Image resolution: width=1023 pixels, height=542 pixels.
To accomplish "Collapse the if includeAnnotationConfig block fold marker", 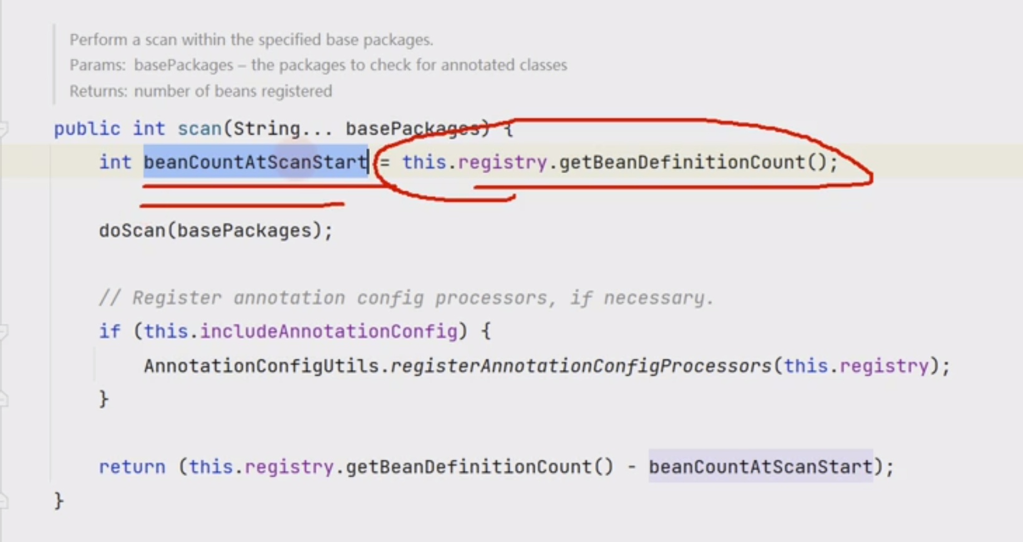I will coord(3,332).
